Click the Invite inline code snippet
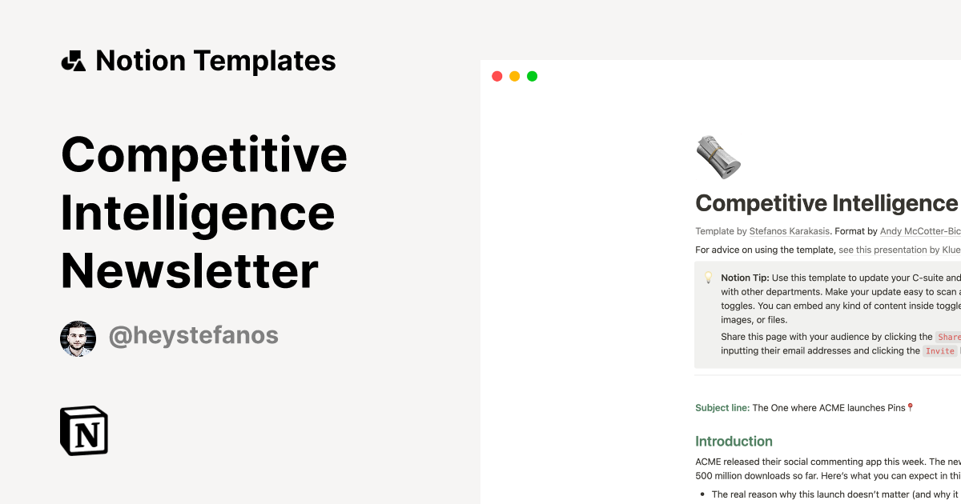Screen dimensions: 961x504 939,350
